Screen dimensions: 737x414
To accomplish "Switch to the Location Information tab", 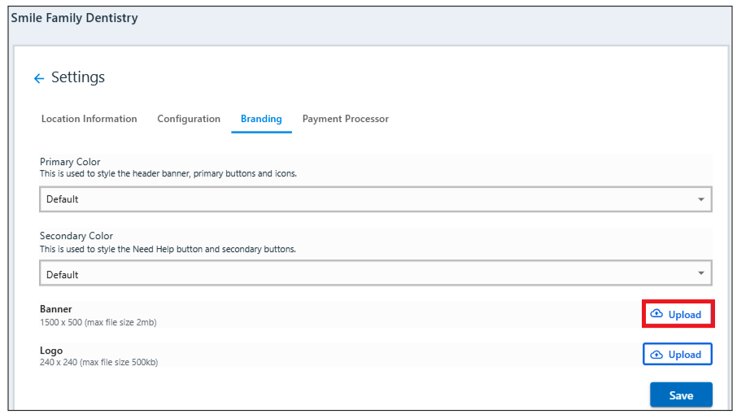I will click(x=89, y=119).
